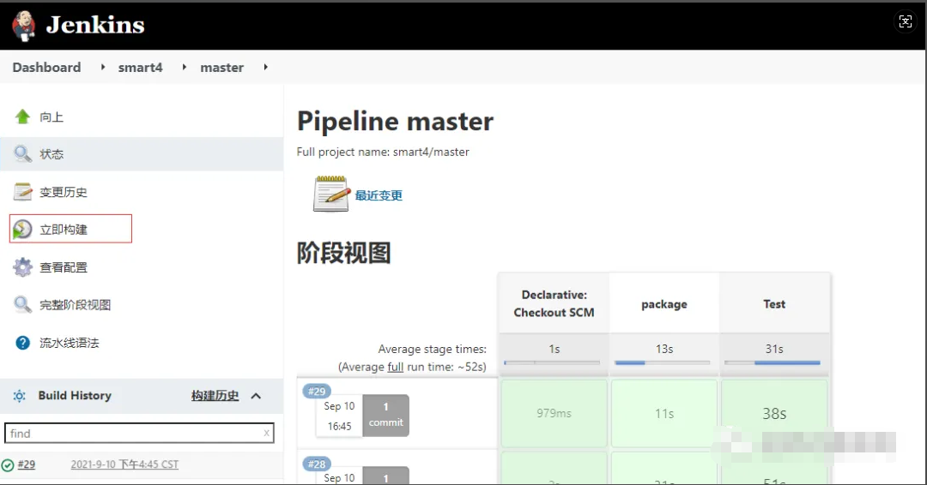Screen dimensions: 927x485
Task: Click the 变更历史 notepad icon
Action: click(22, 192)
